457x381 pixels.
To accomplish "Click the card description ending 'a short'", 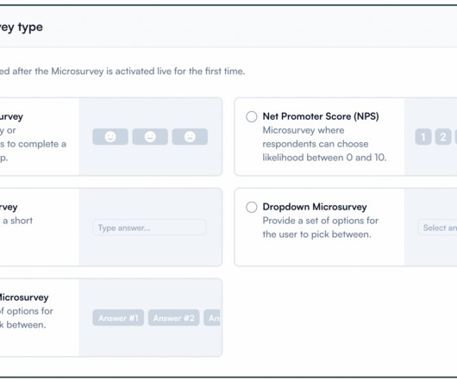I will [16, 221].
